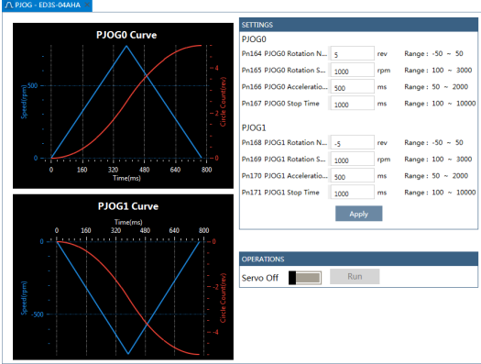Screen dimensions: 481x364
Task: Click the Pn171 PJOG1 Stop Time label
Action: 280,193
